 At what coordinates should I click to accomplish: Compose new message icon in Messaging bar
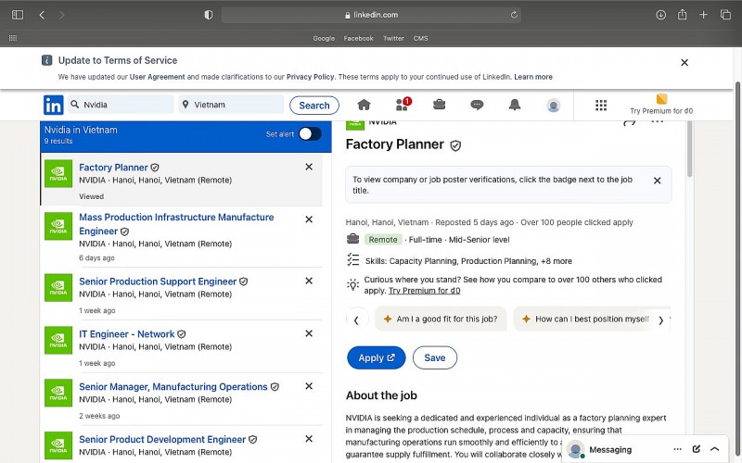point(697,449)
